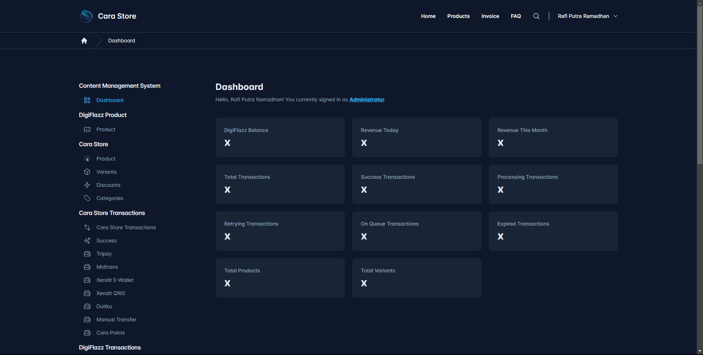Expand the Rafi Putra Ramadhan user menu
The image size is (703, 355).
coord(588,16)
